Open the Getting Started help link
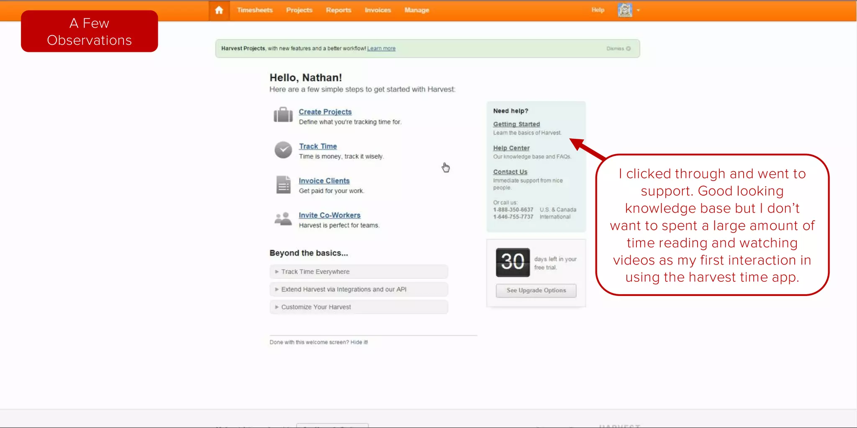 tap(516, 124)
